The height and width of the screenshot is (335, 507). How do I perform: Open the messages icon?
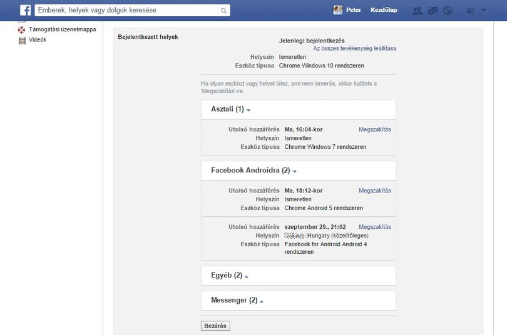point(433,11)
